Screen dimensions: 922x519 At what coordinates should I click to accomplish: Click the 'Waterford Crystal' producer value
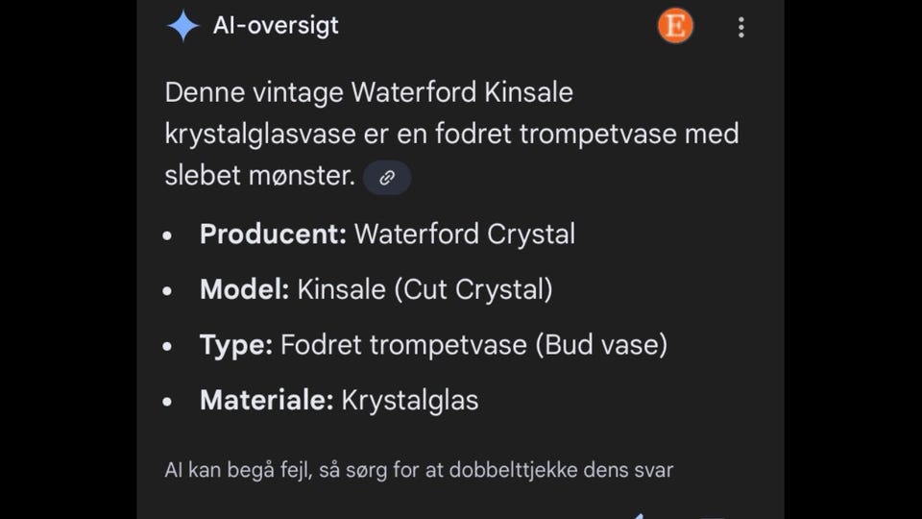point(465,235)
